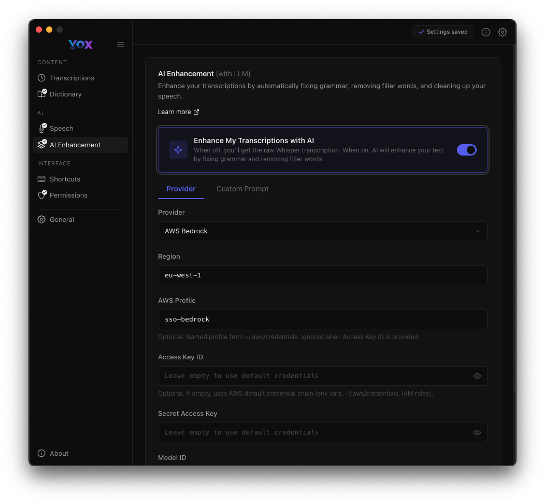Screen dimensions: 545x504
Task: Reveal the Access Key ID with the eye icon
Action: pyautogui.click(x=477, y=376)
